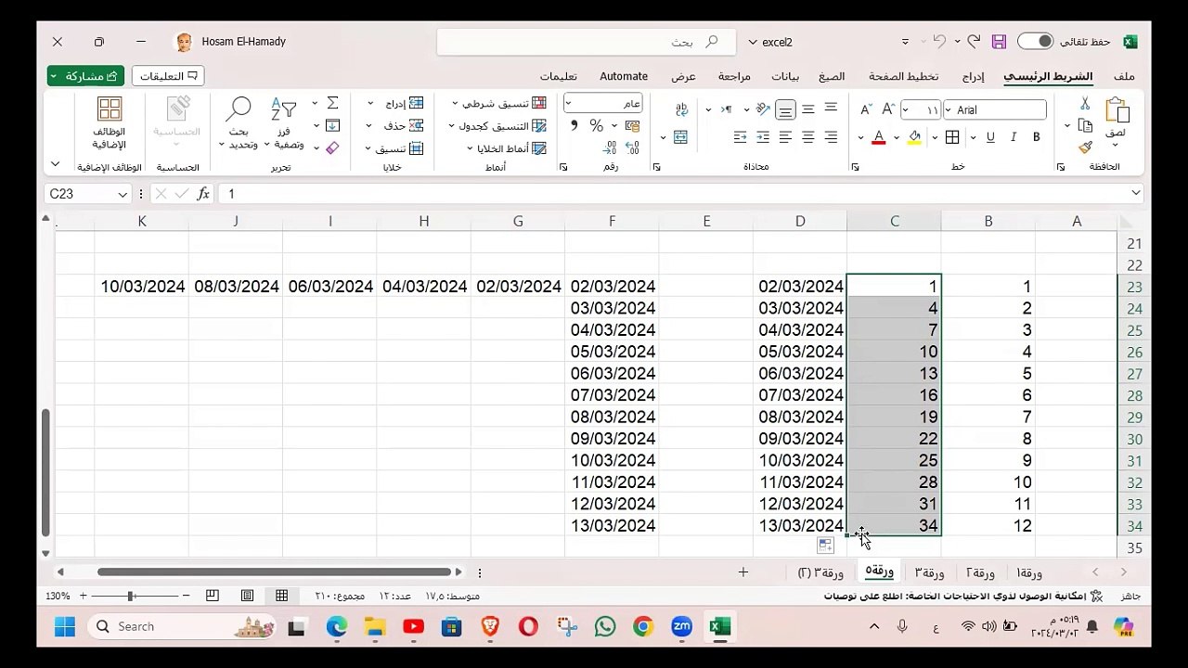Switch to Normal view in status bar
This screenshot has width=1188, height=668.
(x=281, y=596)
